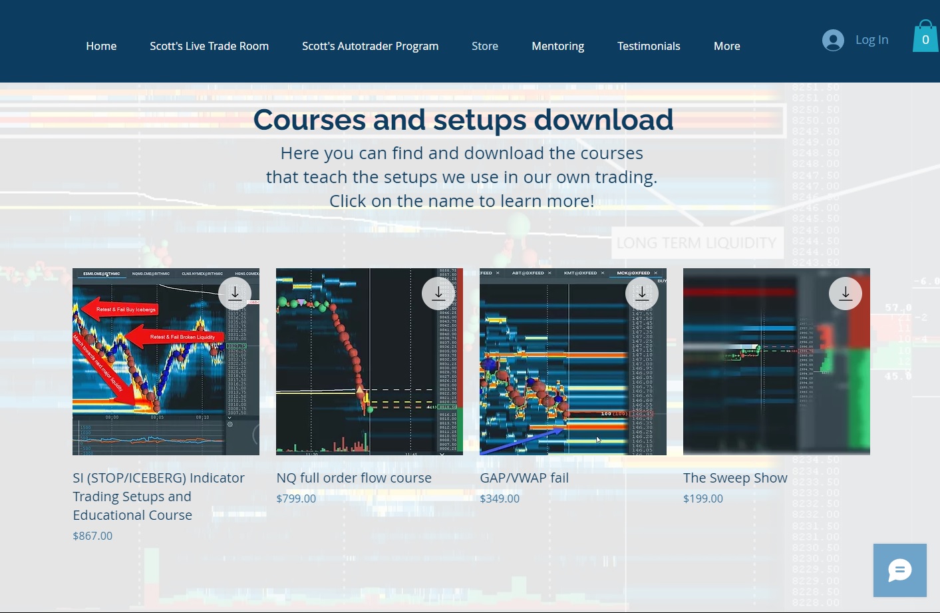Click download icon on NQ order flow image

pos(438,294)
